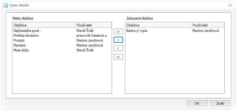237x111 pixels.
Task: Click the move all right '>>' button
Action: pos(118,32)
